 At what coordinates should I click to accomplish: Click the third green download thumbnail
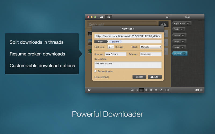coord(90,51)
